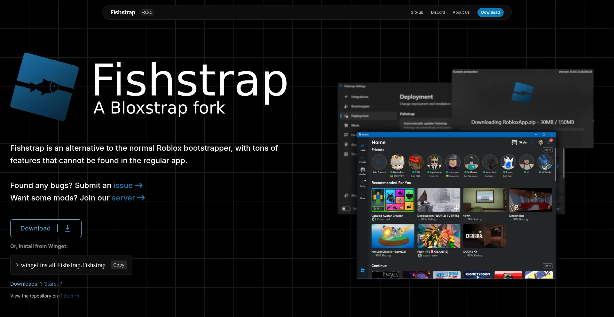Open the Discord nav link
The image size is (614, 317).
[438, 12]
